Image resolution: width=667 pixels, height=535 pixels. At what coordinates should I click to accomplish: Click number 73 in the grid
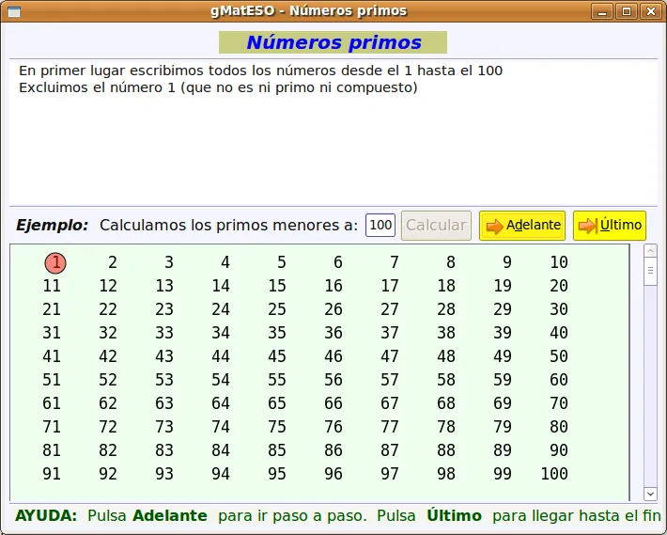coord(164,427)
